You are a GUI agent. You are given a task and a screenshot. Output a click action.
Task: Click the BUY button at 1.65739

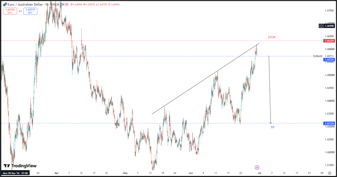pos(30,11)
